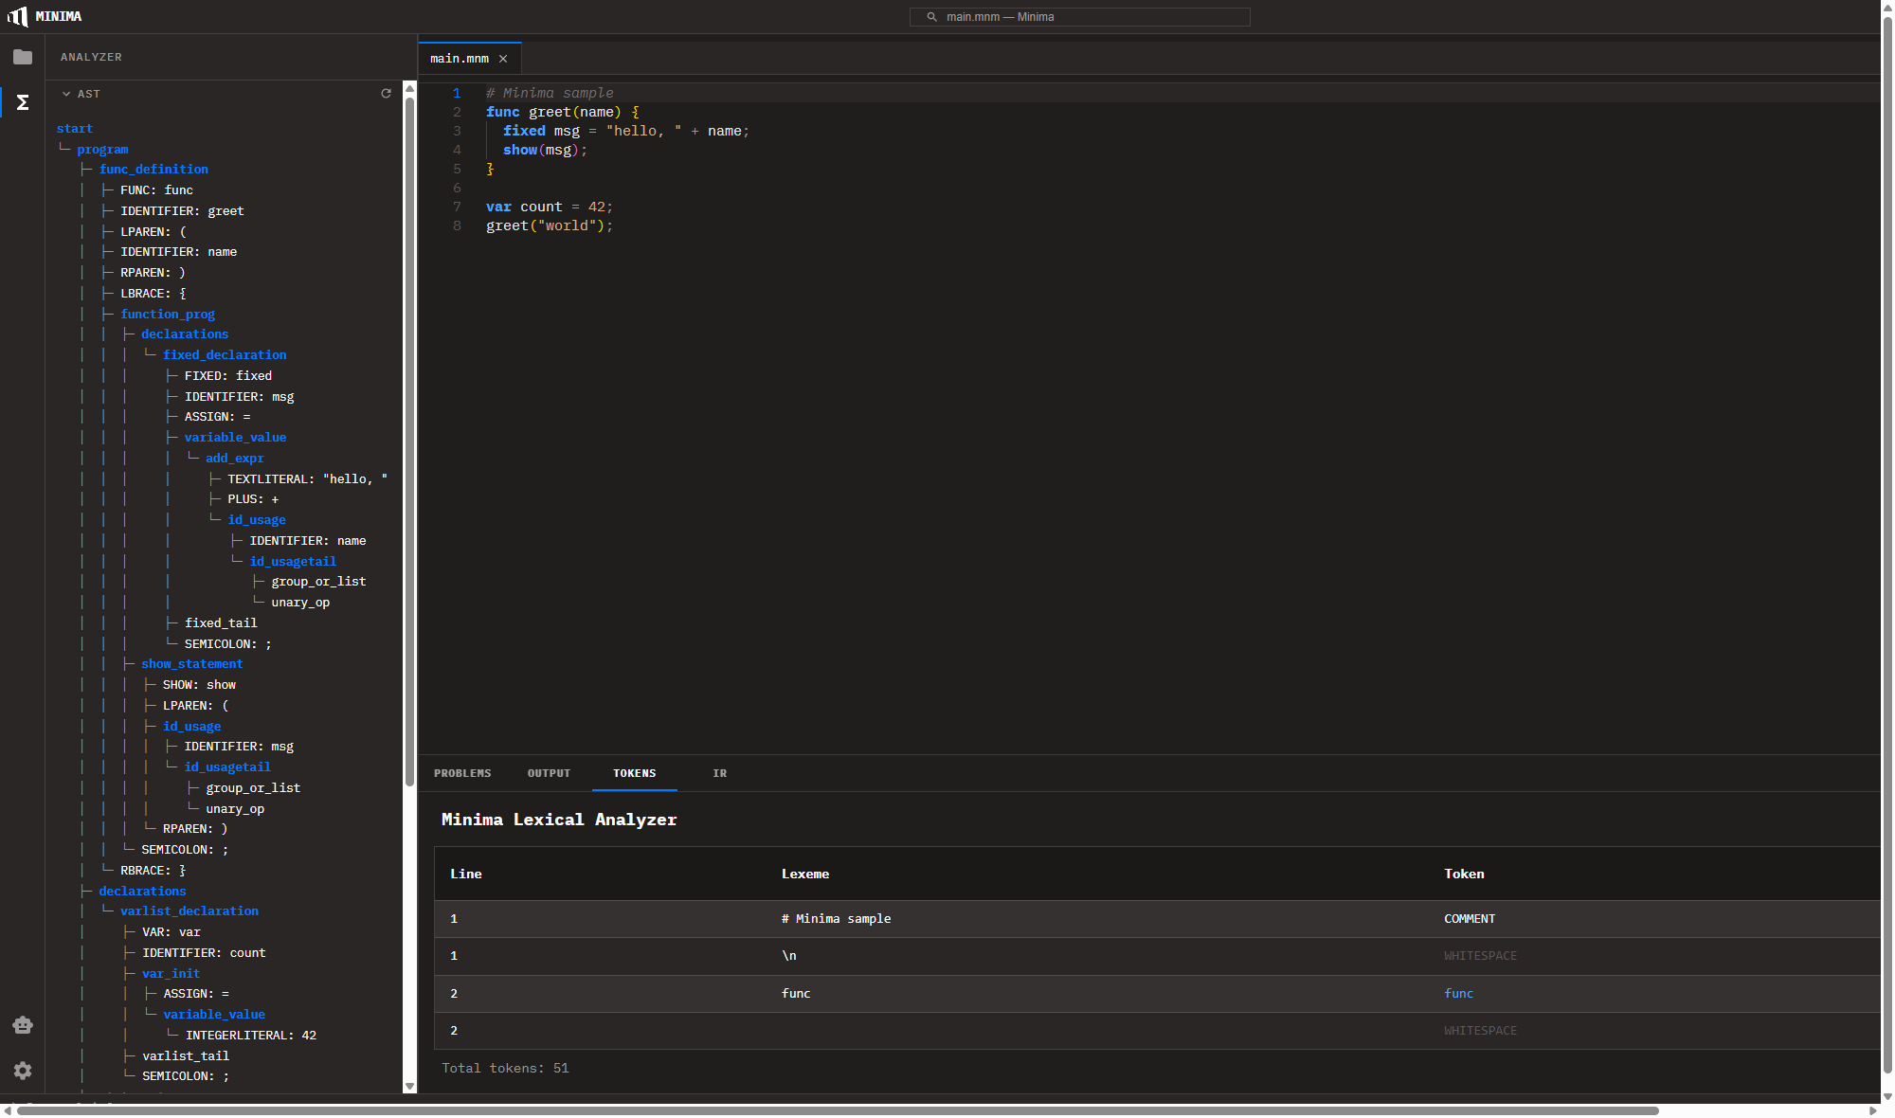The image size is (1895, 1118).
Task: Click the COMMENT token cell
Action: pos(1470,919)
